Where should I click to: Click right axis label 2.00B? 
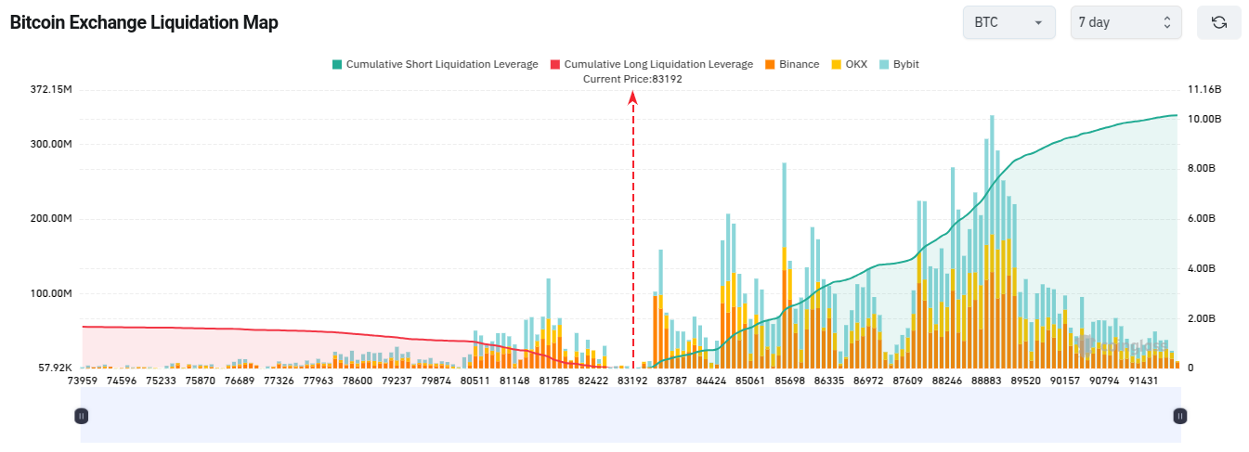[1203, 318]
